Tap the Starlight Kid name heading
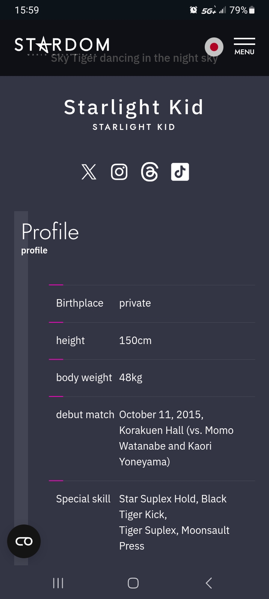Viewport: 269px width, 599px height. [x=134, y=107]
